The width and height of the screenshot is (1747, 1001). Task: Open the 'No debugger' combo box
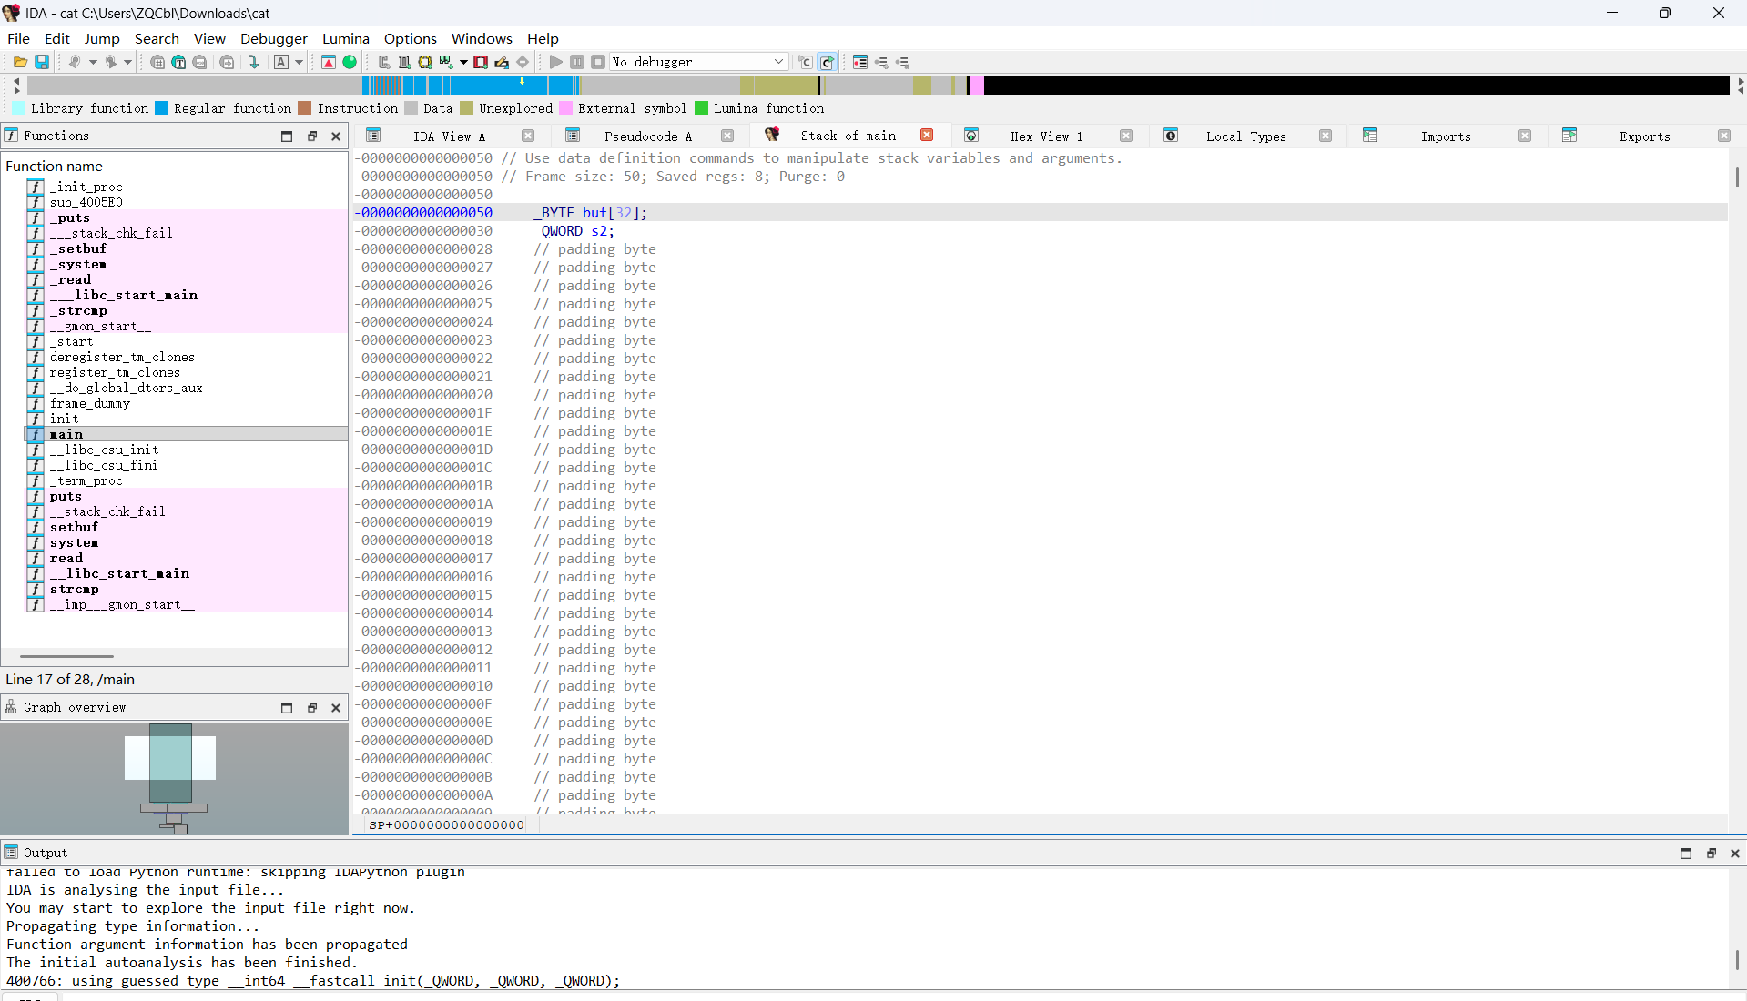(x=698, y=62)
